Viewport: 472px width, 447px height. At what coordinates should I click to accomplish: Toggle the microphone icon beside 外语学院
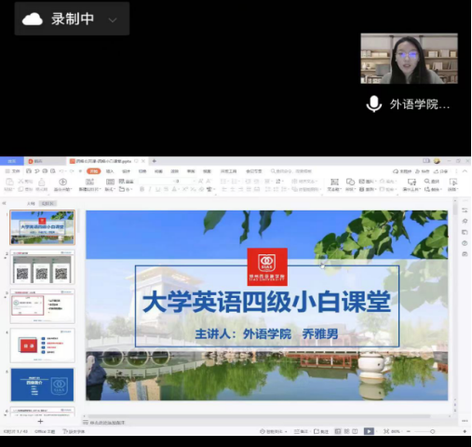[374, 104]
